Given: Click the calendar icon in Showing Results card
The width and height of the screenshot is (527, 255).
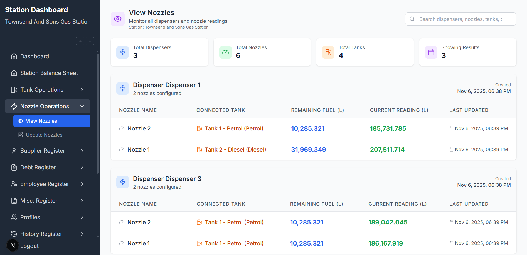Looking at the screenshot, I should (431, 52).
